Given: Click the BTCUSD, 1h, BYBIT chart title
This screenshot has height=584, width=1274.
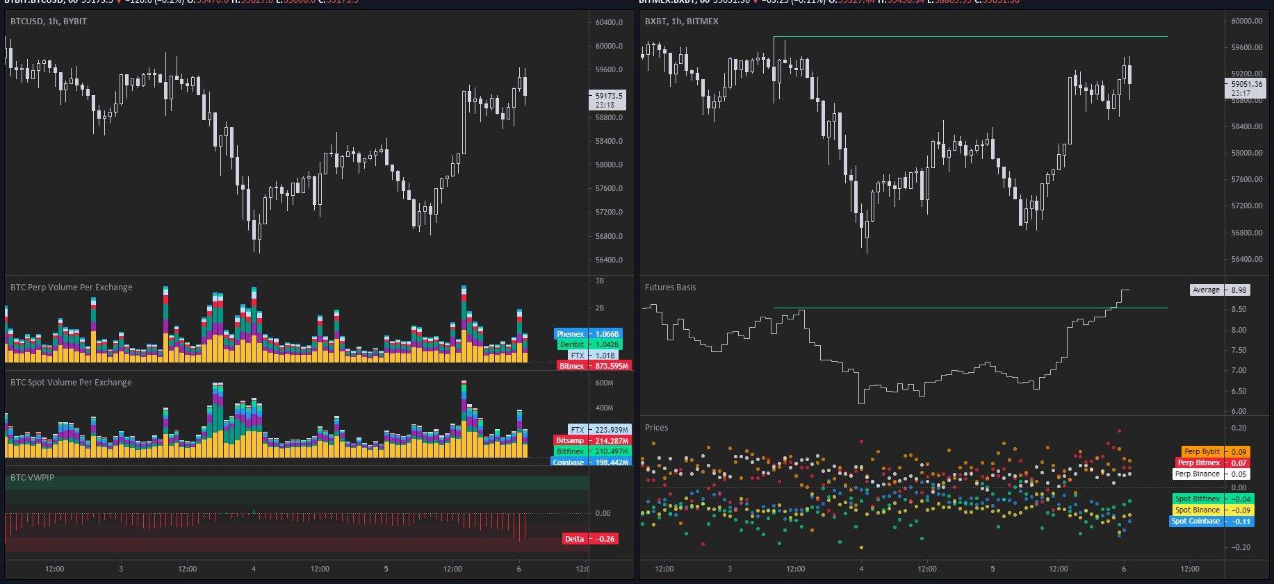Looking at the screenshot, I should [x=49, y=22].
